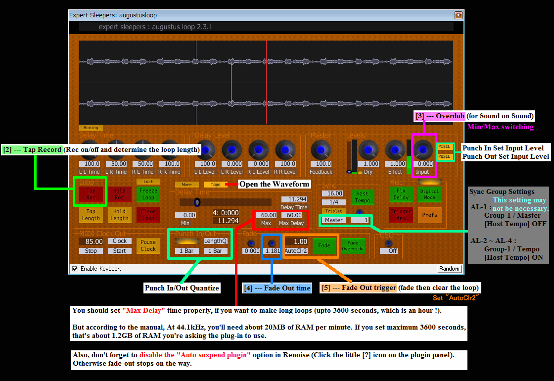Click the 1 Bar field below the Punch lamp

click(x=187, y=250)
